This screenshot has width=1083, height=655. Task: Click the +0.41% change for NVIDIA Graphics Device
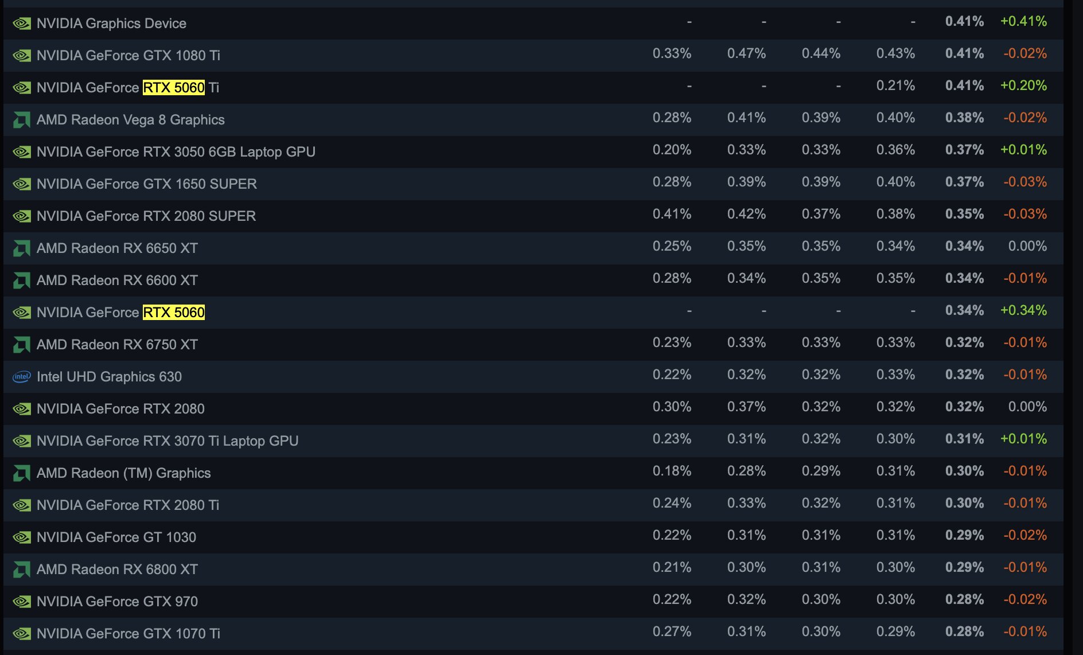coord(1023,21)
